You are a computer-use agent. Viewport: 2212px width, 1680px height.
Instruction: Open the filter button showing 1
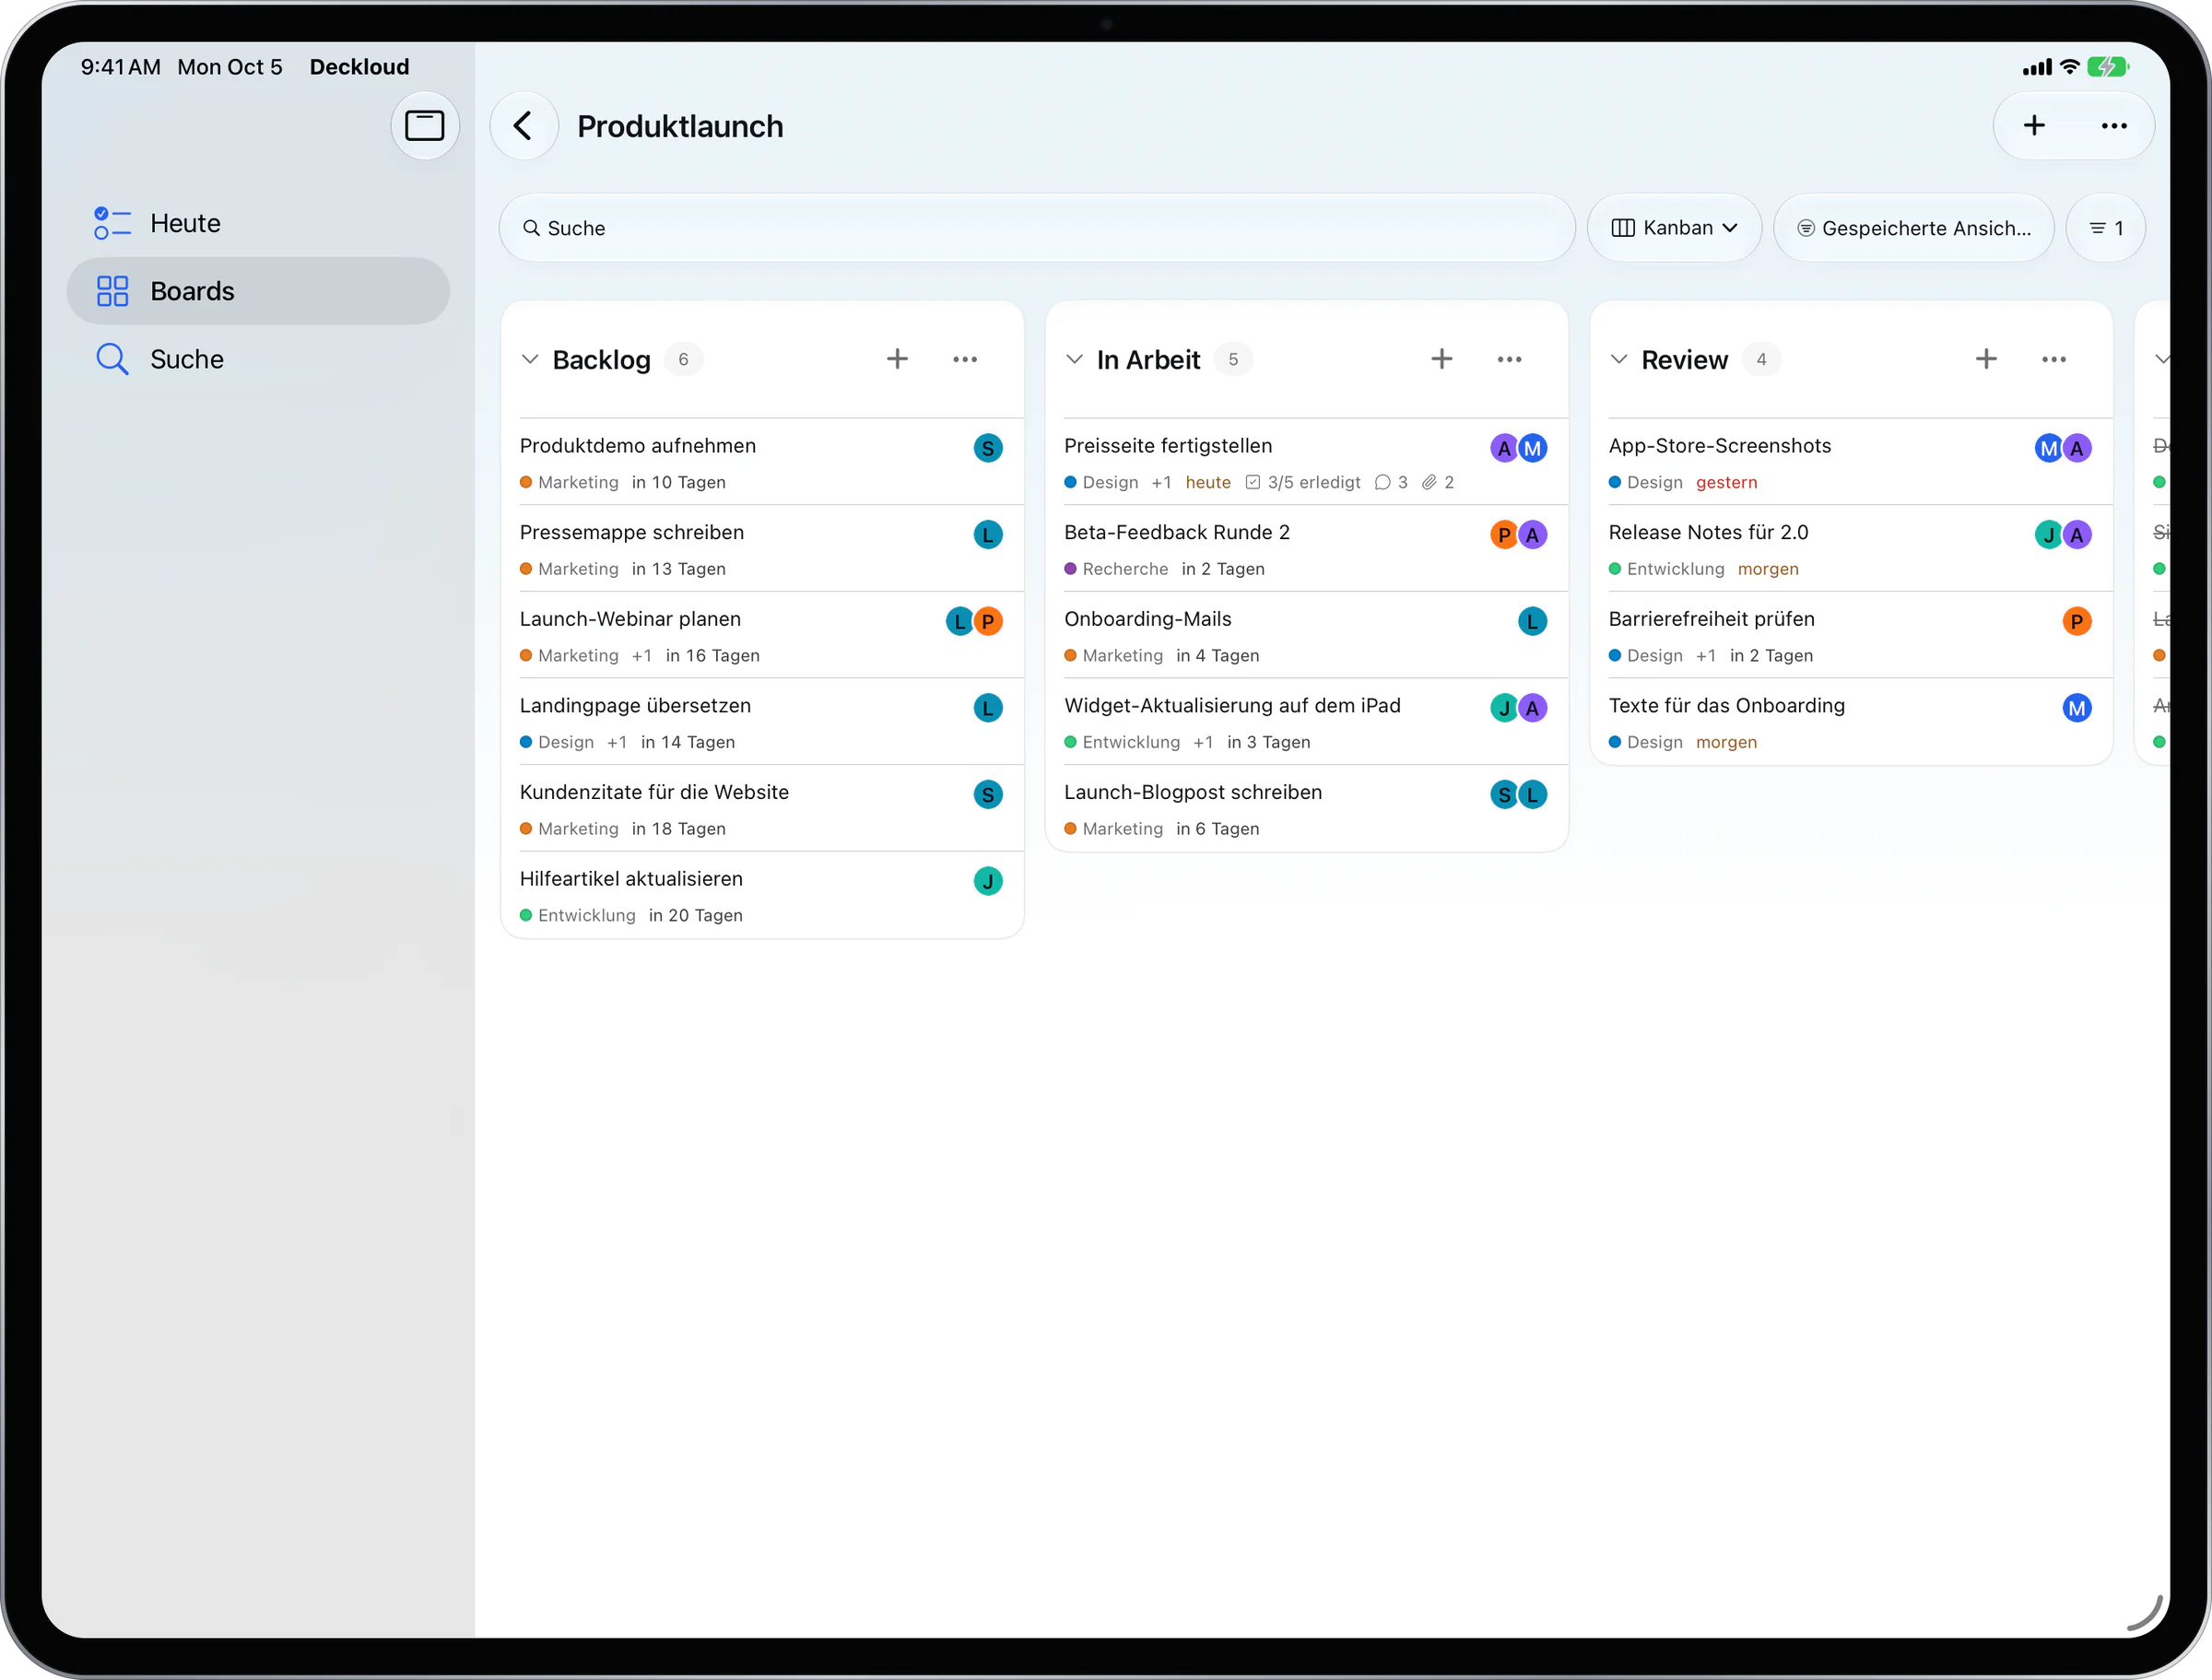point(2106,228)
